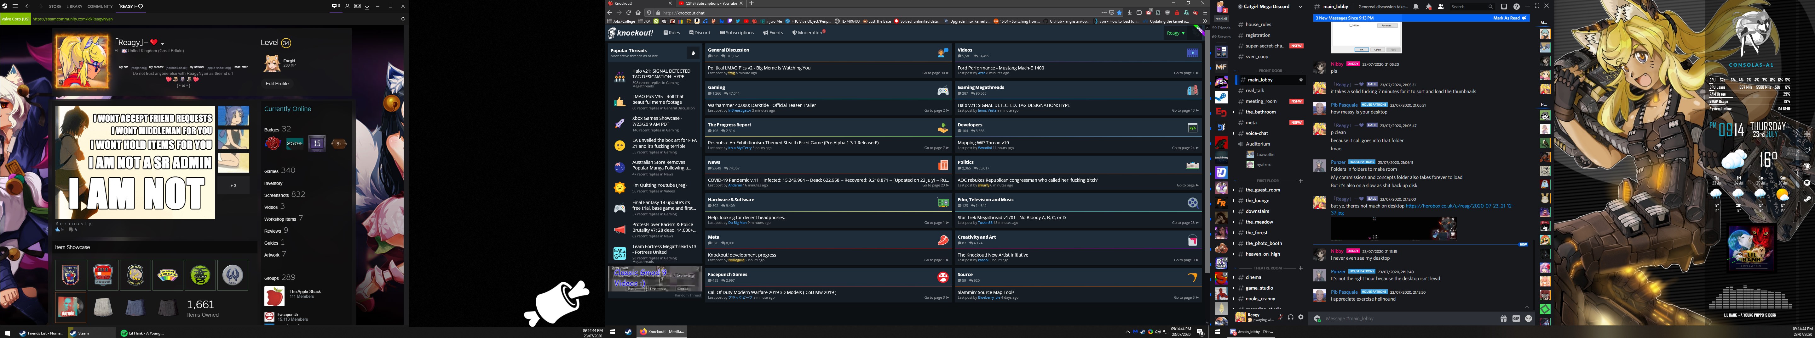Open the STORE menu in Steam
Image resolution: width=1815 pixels, height=338 pixels.
(55, 6)
